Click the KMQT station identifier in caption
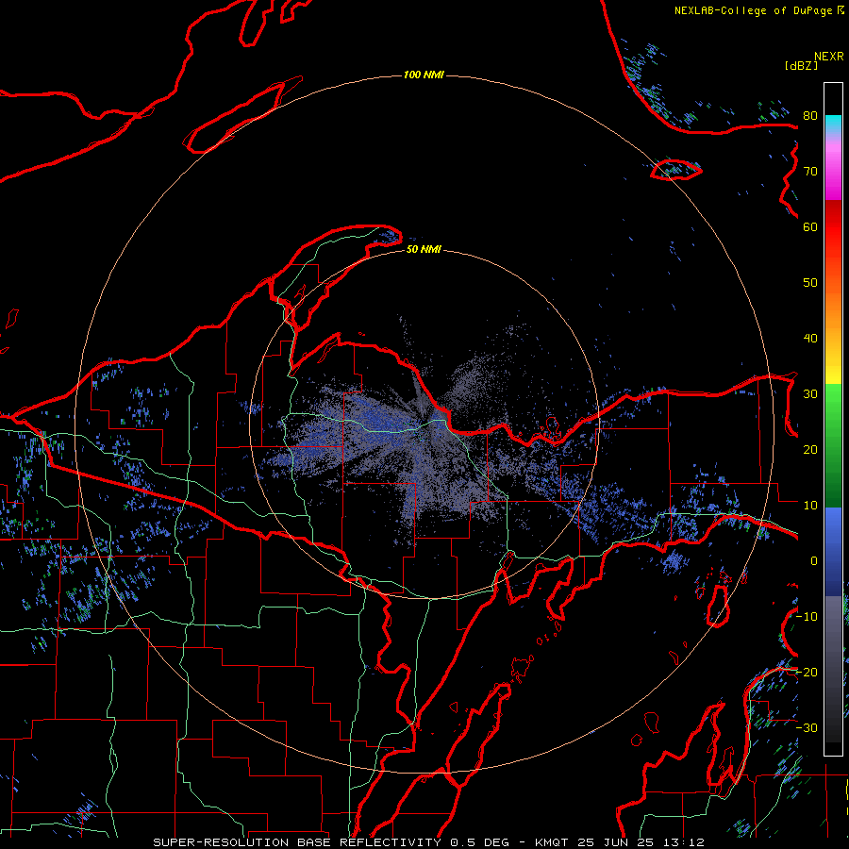 pos(551,842)
